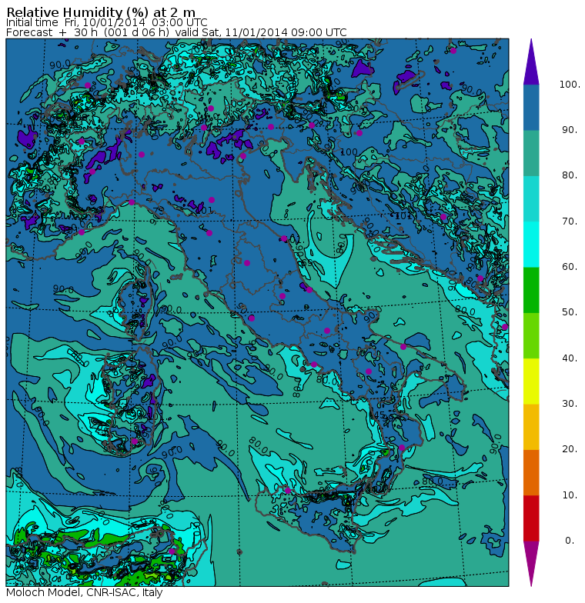Screen dimensions: 585x603
Task: Click the '40.' legend value
Action: pyautogui.click(x=570, y=358)
